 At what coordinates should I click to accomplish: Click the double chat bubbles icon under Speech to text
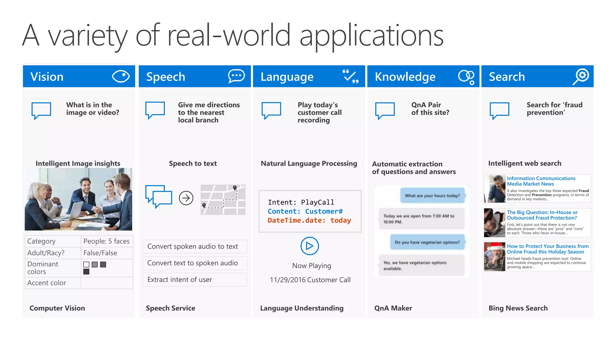pyautogui.click(x=159, y=197)
